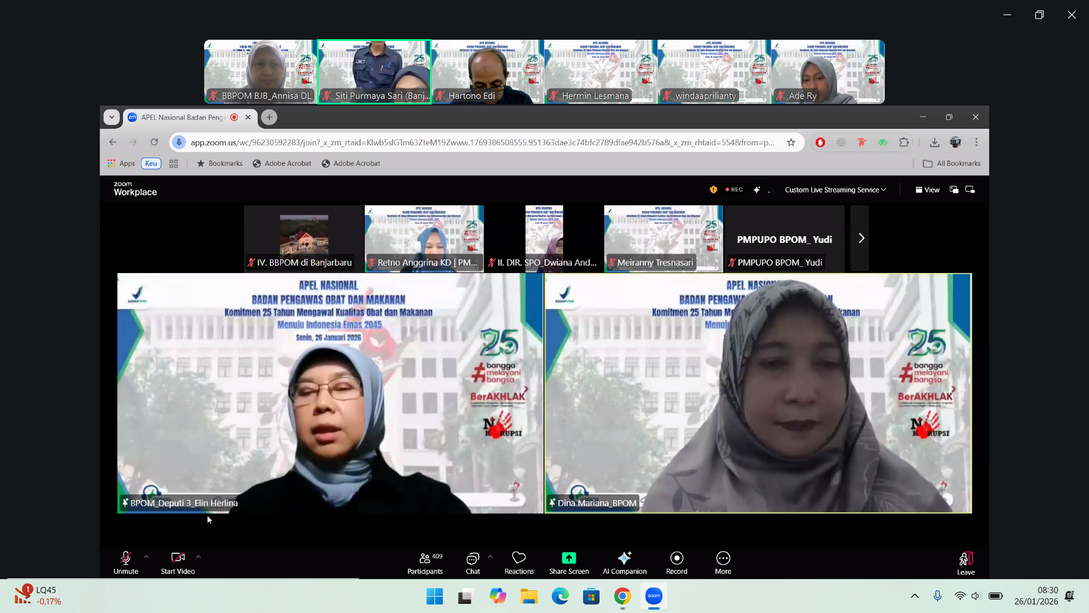This screenshot has width=1089, height=613.
Task: Click the Share Screen icon
Action: [x=569, y=558]
